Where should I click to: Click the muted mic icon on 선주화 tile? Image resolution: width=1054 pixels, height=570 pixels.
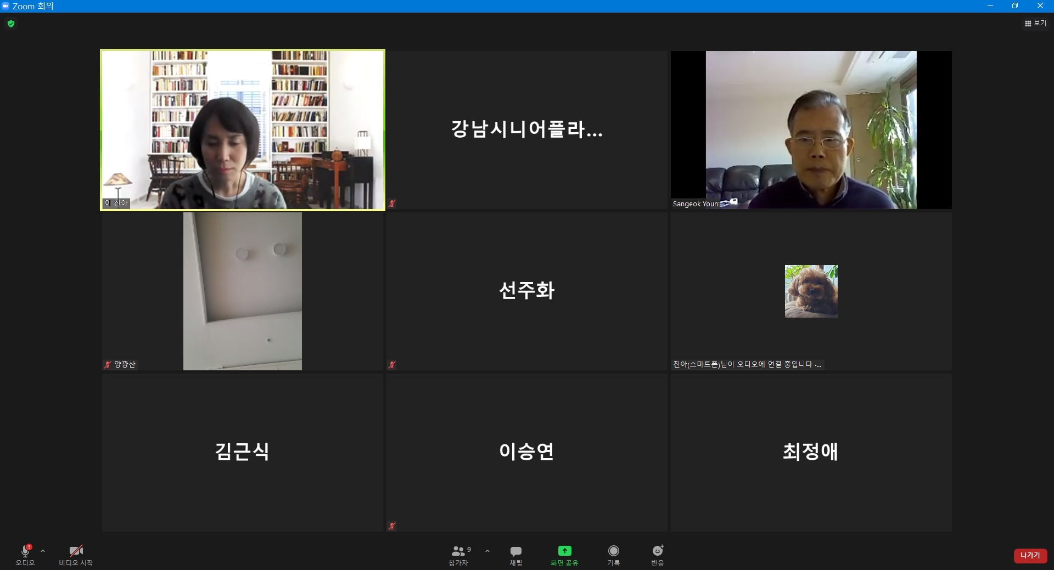(392, 365)
